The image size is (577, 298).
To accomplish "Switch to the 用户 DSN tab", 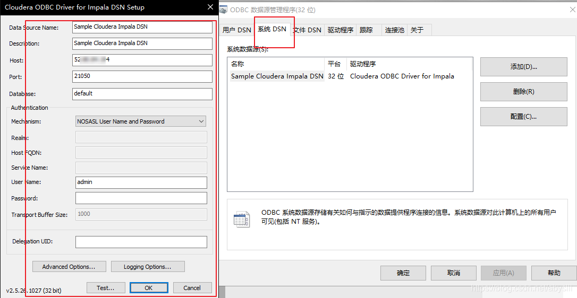I will [x=236, y=30].
